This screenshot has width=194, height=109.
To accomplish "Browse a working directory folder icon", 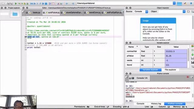I will (179, 3).
